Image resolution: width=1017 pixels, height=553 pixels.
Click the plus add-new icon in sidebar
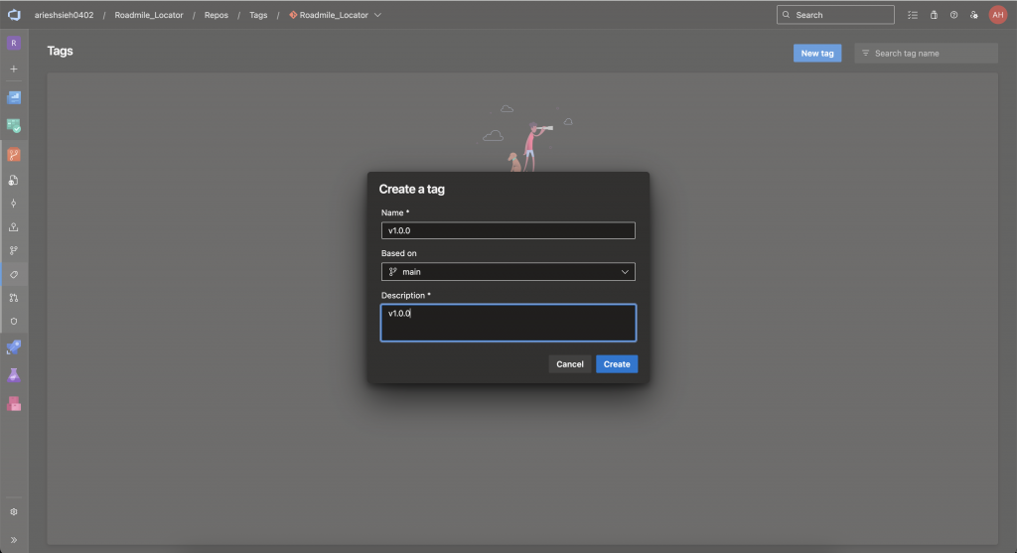pyautogui.click(x=14, y=69)
